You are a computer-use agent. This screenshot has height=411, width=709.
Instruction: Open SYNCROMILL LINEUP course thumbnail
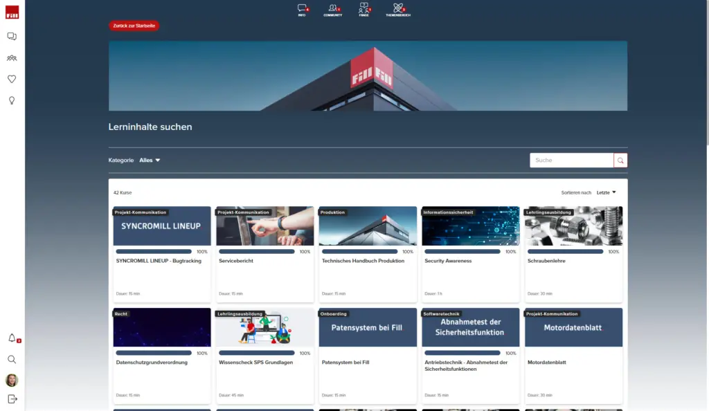162,226
